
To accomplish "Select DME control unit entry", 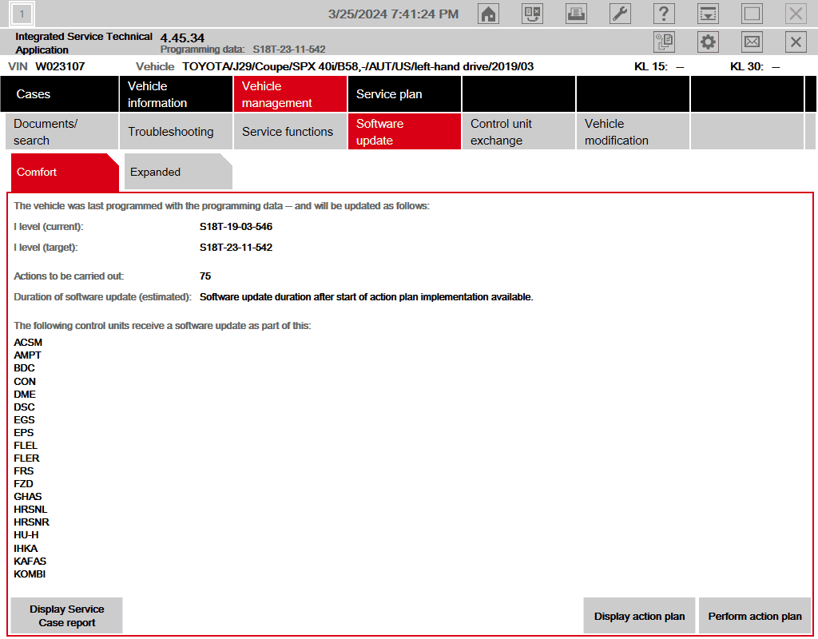I will (25, 395).
